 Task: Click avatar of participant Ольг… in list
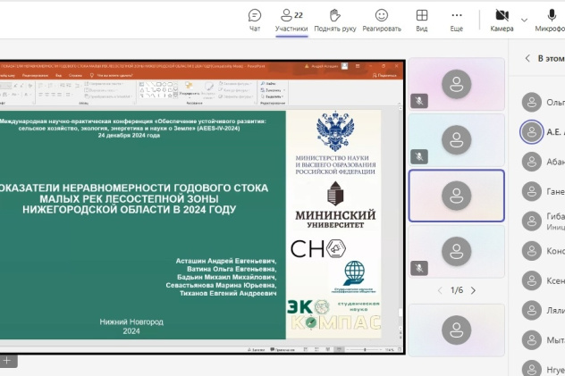click(532, 103)
